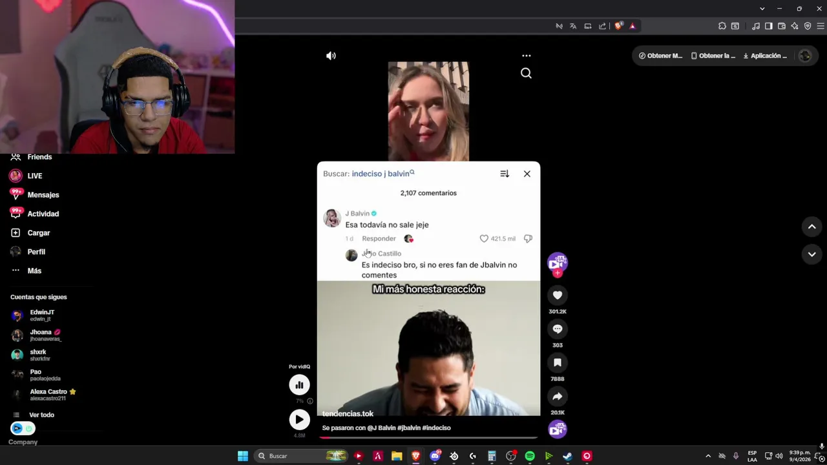Open the Windows Start menu
The width and height of the screenshot is (827, 465).
[x=243, y=456]
